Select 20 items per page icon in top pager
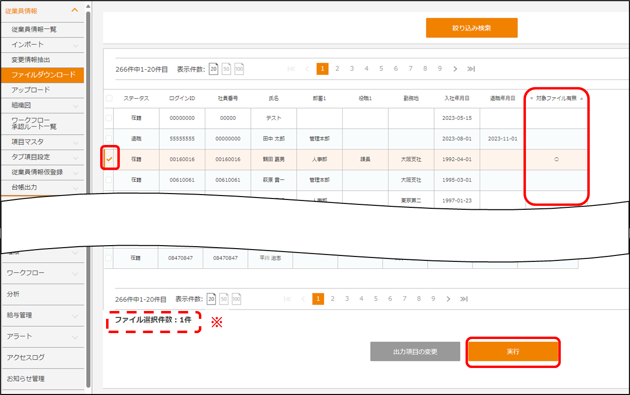The height and width of the screenshot is (395, 630). pyautogui.click(x=214, y=69)
